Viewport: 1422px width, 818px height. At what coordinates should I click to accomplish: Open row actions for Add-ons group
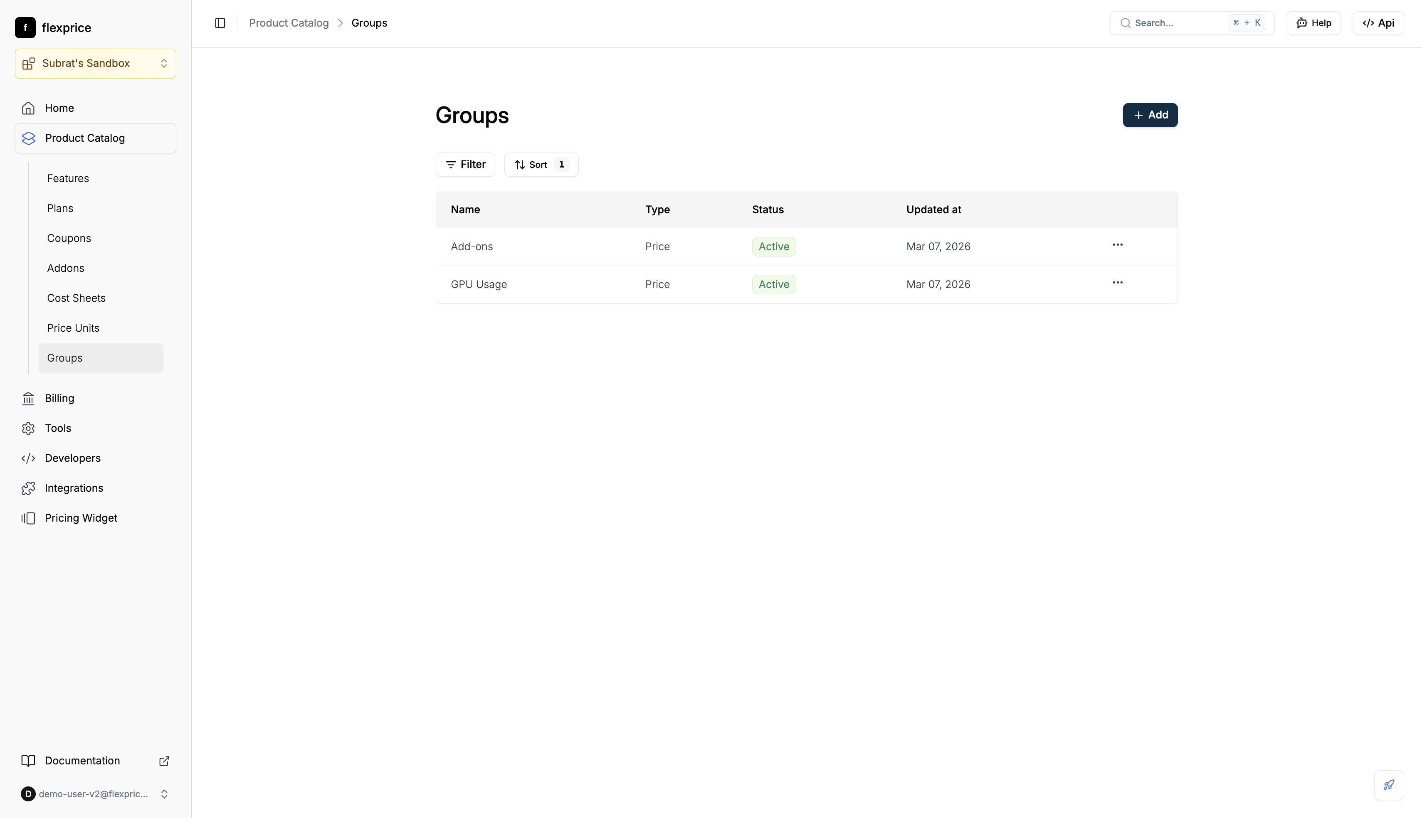coord(1118,245)
